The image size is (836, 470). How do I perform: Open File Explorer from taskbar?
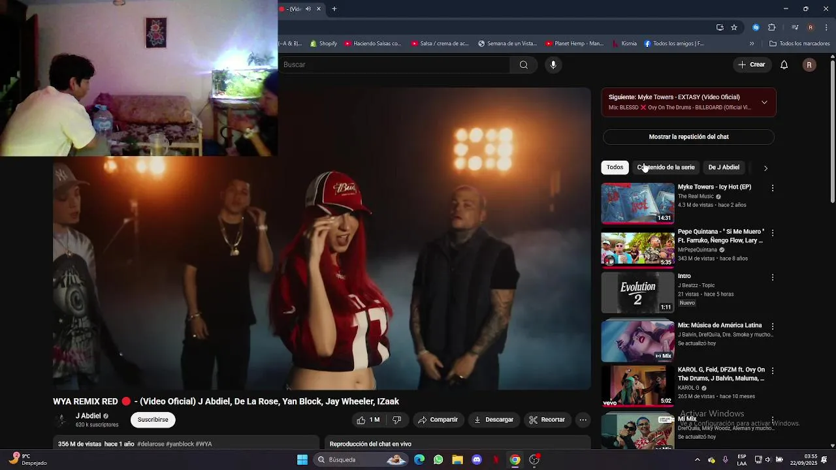(x=457, y=460)
